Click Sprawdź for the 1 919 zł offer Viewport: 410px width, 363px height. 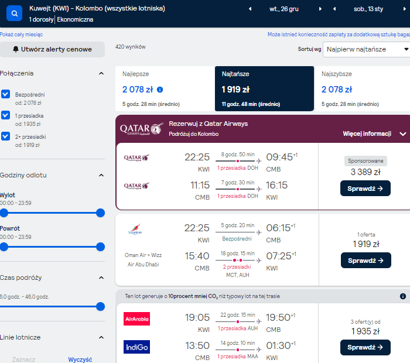(366, 261)
